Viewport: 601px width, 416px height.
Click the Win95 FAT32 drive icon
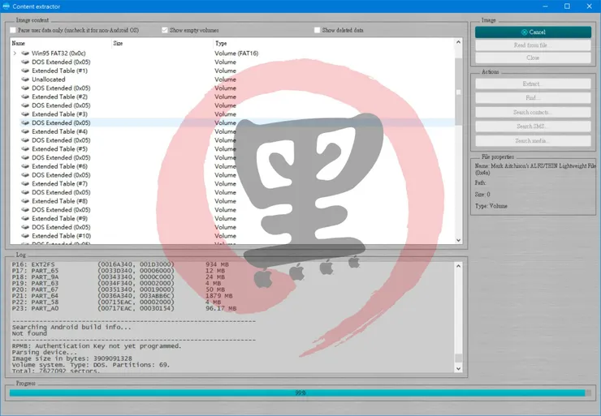pyautogui.click(x=25, y=54)
